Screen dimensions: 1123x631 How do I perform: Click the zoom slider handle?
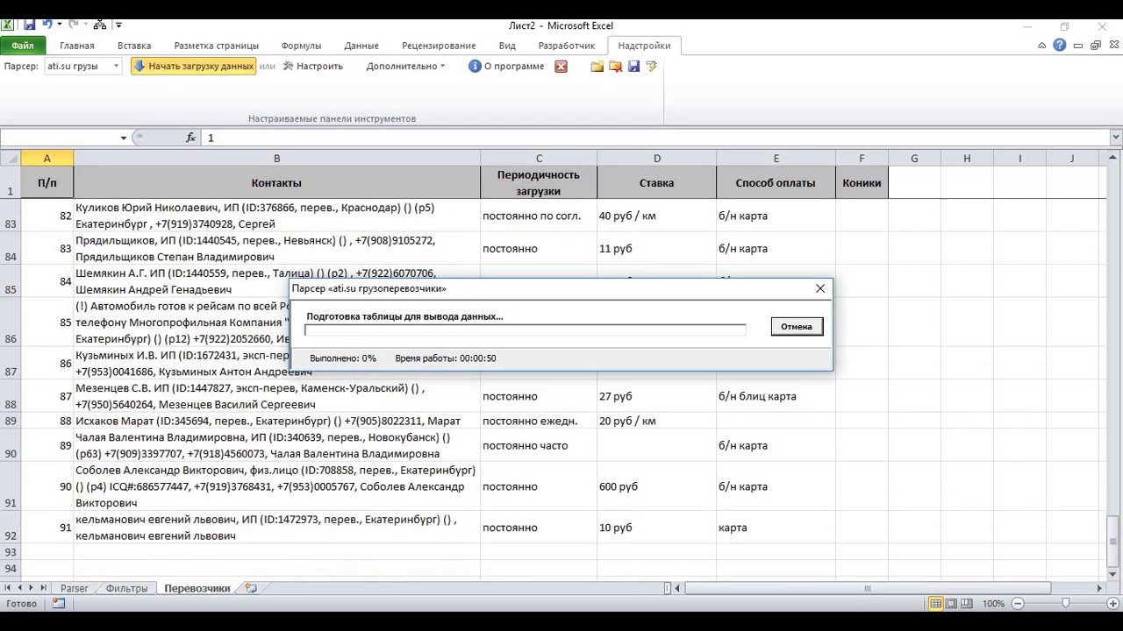tap(1065, 604)
